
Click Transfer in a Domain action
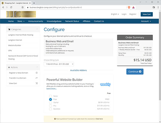pyautogui.click(x=18, y=78)
